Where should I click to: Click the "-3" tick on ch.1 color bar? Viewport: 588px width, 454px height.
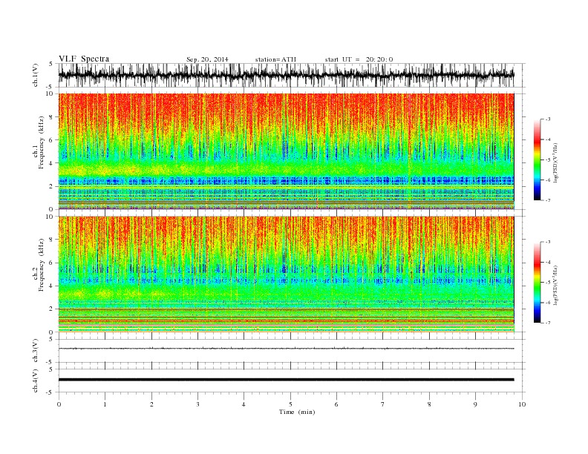[x=548, y=119]
